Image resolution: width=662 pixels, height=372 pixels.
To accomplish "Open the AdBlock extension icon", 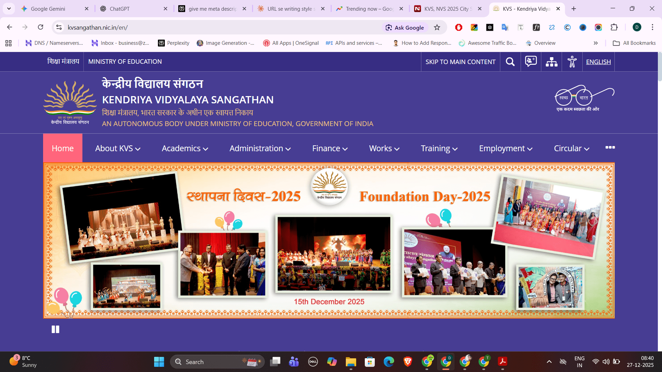I will pyautogui.click(x=459, y=28).
